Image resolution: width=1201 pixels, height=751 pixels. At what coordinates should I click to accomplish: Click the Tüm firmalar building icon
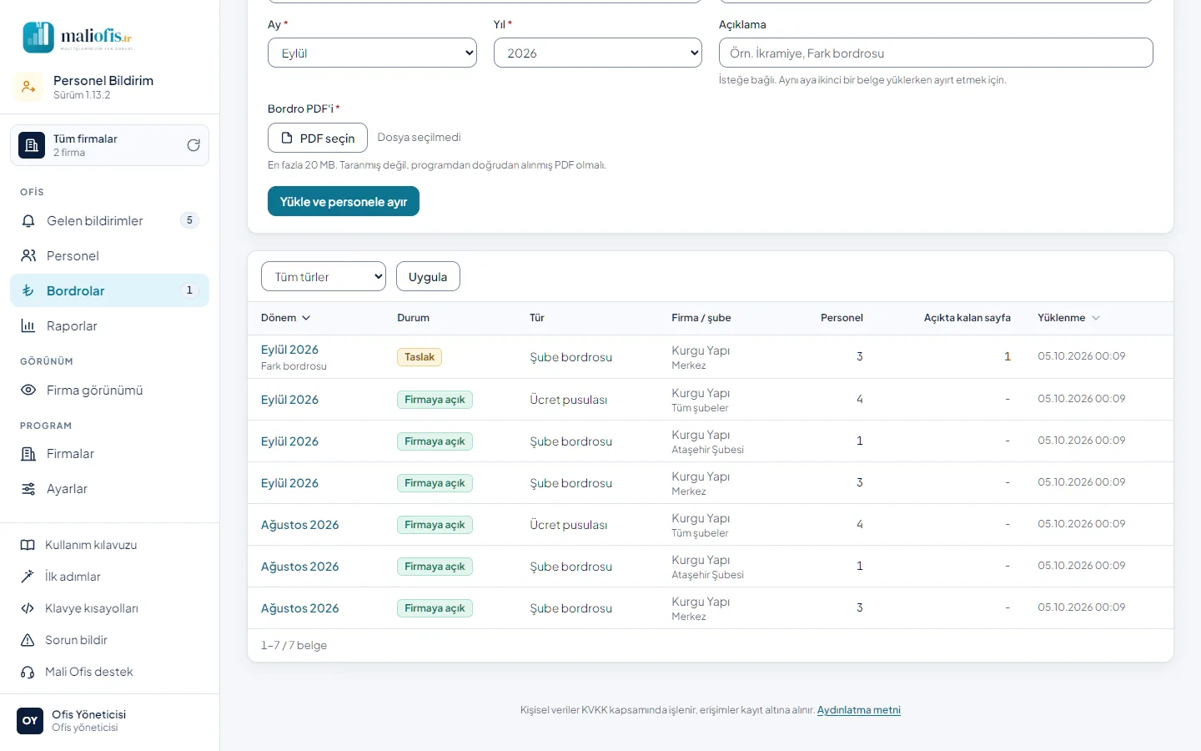click(32, 145)
